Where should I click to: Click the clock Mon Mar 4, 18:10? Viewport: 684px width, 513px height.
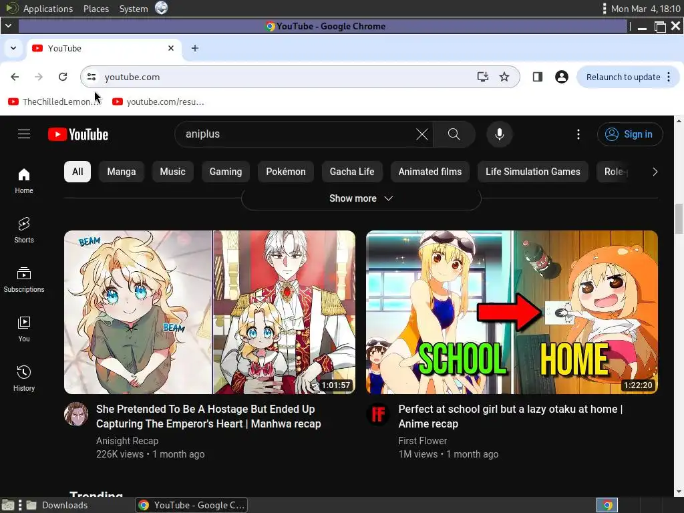[x=646, y=8]
